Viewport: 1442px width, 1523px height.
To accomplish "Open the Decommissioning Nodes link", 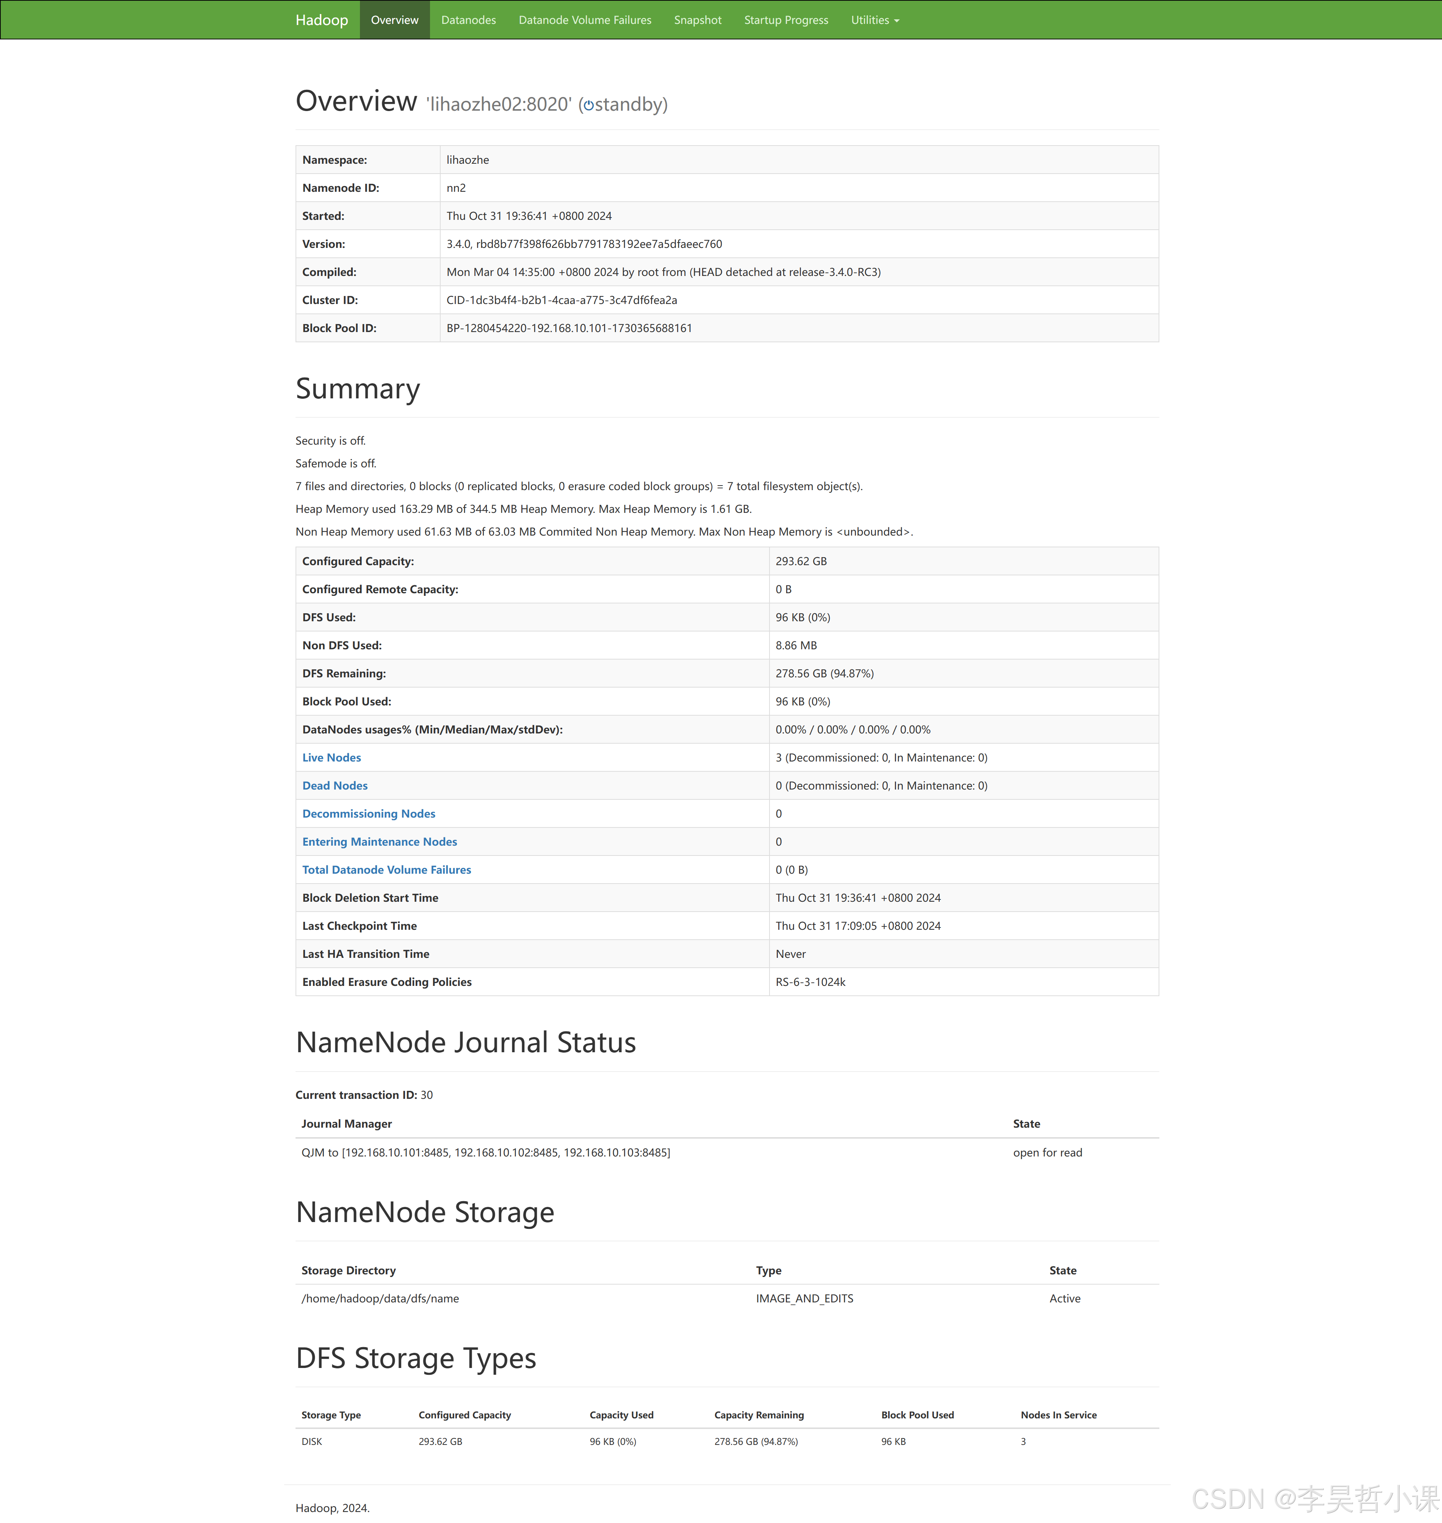I will (x=368, y=813).
